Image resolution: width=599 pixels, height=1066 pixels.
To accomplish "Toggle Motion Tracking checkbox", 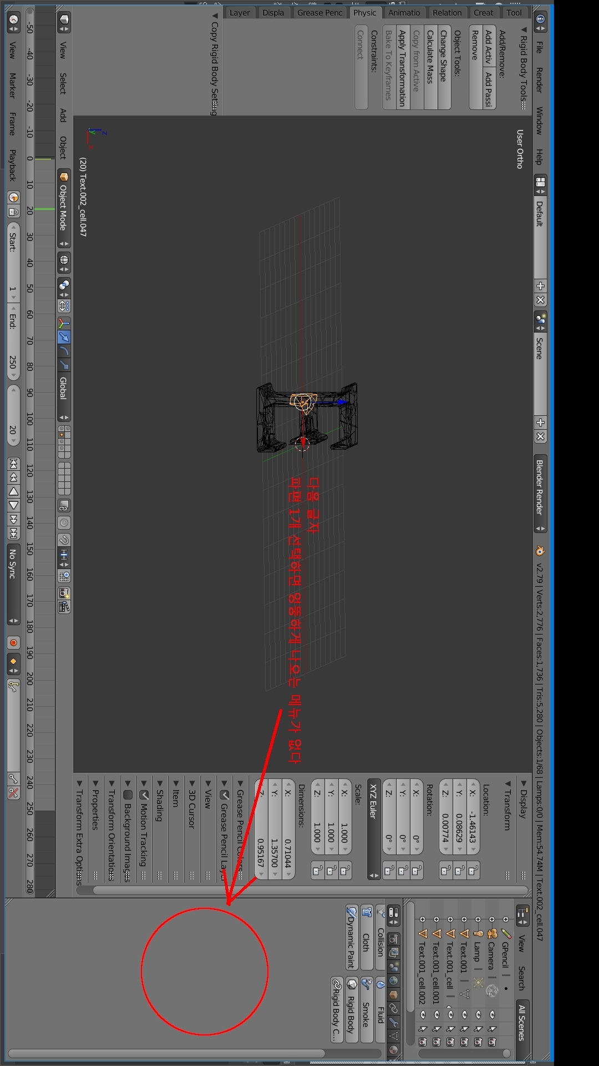I will [144, 795].
